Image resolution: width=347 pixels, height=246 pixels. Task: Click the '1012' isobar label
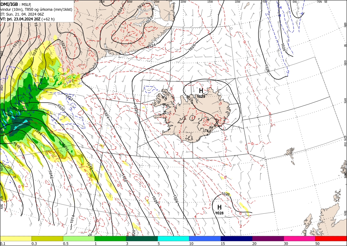[x=51, y=175]
